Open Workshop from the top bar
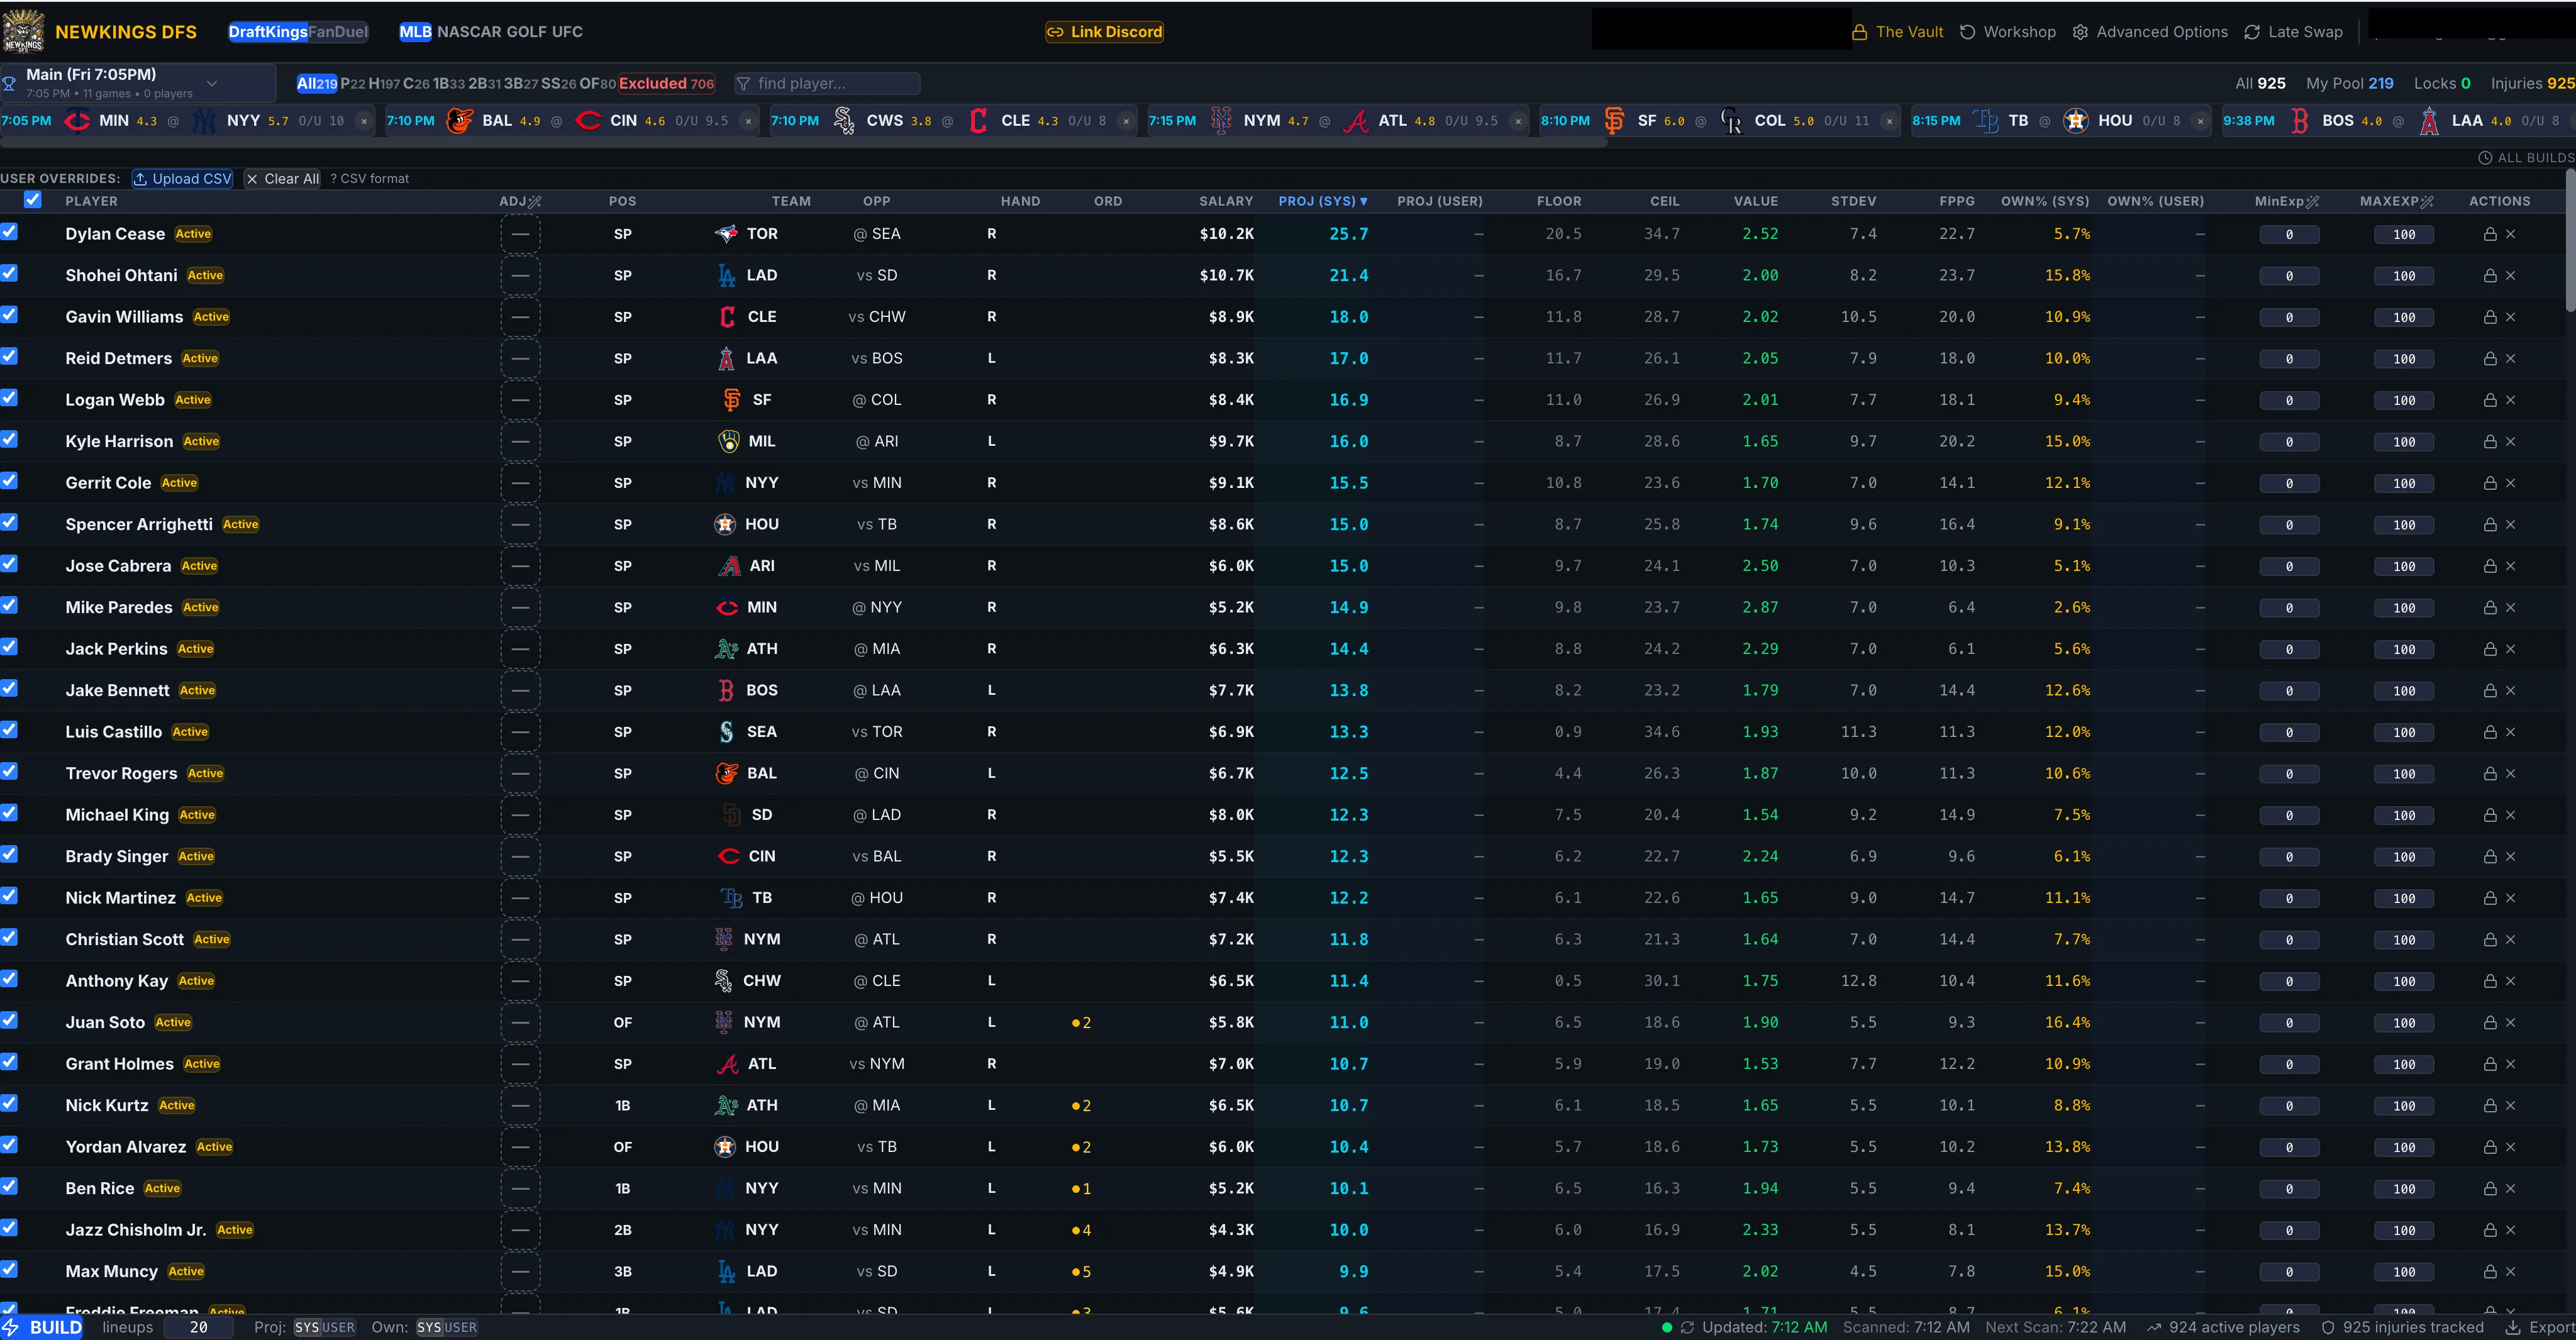Viewport: 2576px width, 1340px height. 2007,32
